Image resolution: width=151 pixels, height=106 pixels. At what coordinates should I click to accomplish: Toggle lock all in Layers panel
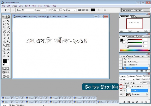click(134, 83)
